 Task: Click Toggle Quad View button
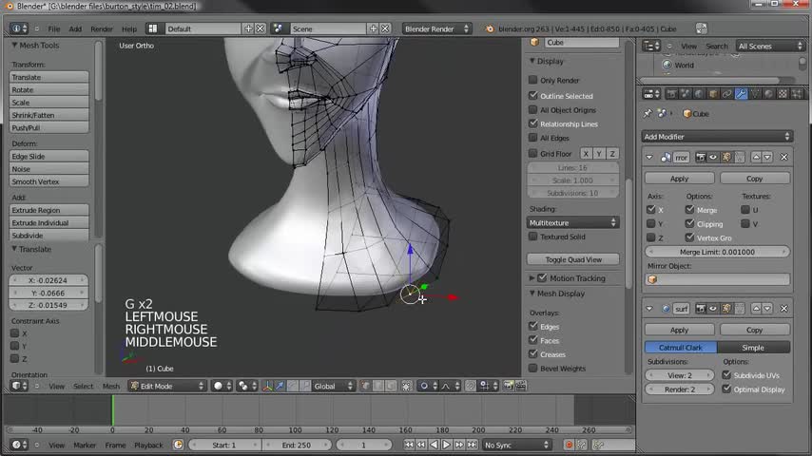pyautogui.click(x=572, y=259)
